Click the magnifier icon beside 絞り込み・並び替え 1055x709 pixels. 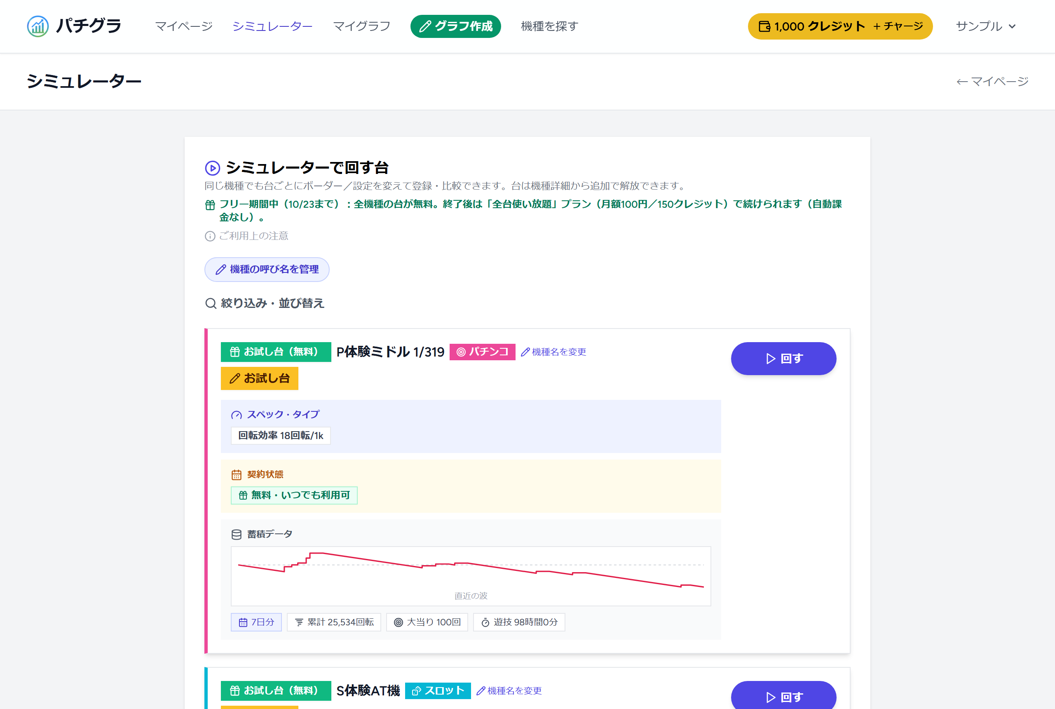coord(211,303)
